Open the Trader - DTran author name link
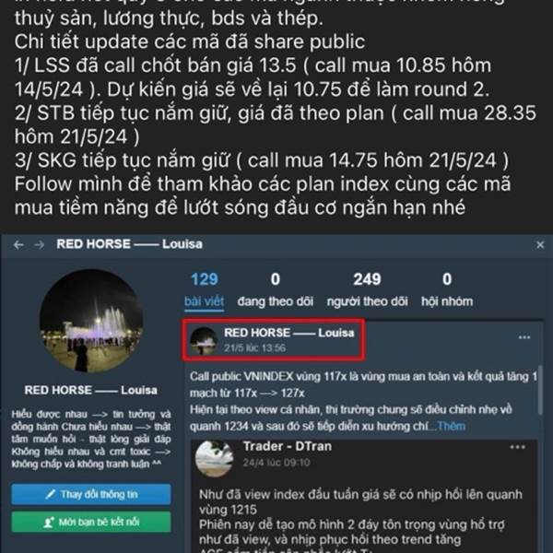Image resolution: width=553 pixels, height=553 pixels. 288,446
